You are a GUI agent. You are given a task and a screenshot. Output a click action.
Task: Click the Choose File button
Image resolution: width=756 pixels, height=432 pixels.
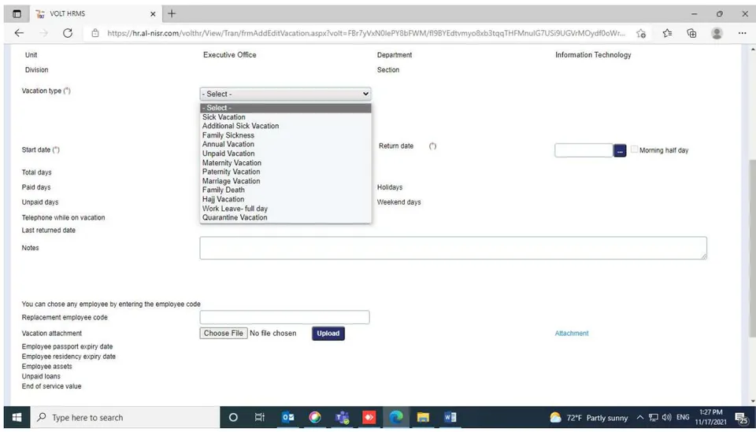point(224,334)
